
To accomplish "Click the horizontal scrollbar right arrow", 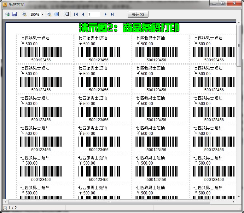I will (233, 202).
